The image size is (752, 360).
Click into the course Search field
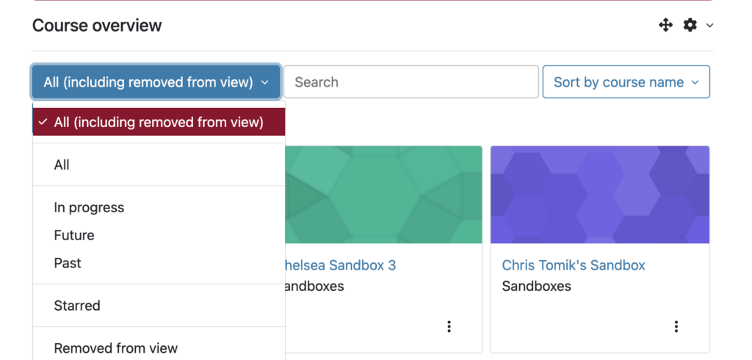tap(411, 82)
